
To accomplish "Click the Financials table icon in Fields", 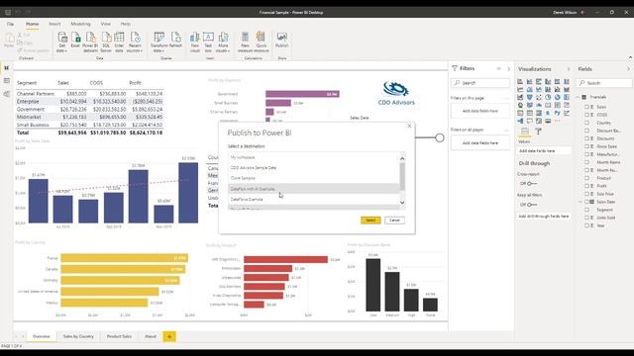I will [x=583, y=97].
